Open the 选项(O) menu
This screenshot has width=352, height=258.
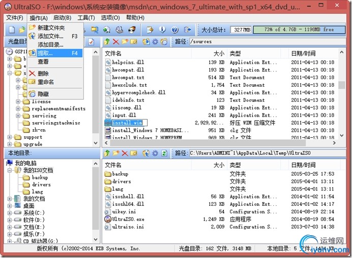[x=110, y=18]
